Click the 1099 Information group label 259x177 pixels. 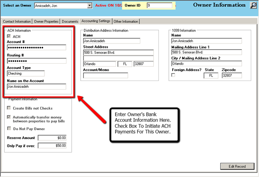184,31
